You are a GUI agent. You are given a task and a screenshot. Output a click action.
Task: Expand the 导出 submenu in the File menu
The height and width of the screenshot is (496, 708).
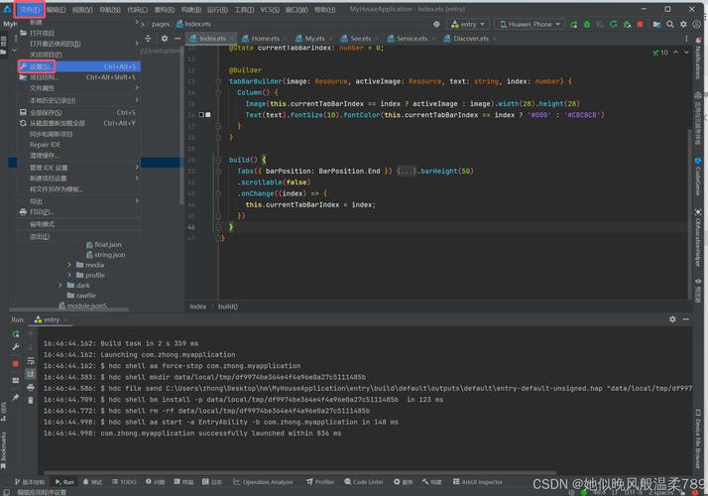pyautogui.click(x=78, y=201)
